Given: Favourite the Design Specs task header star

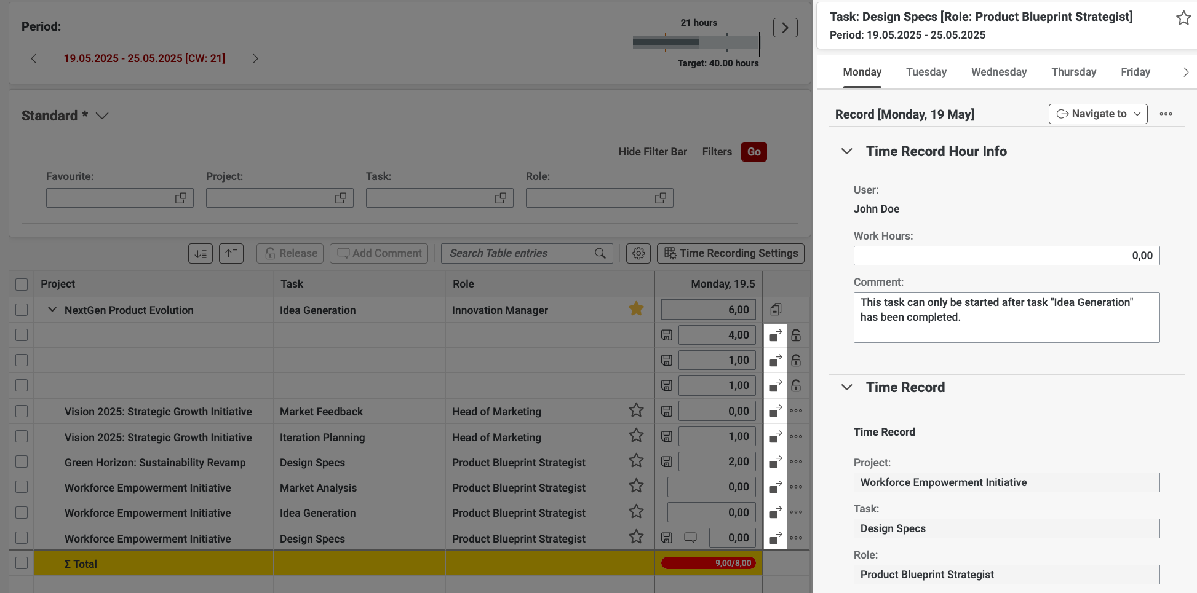Looking at the screenshot, I should tap(1183, 18).
